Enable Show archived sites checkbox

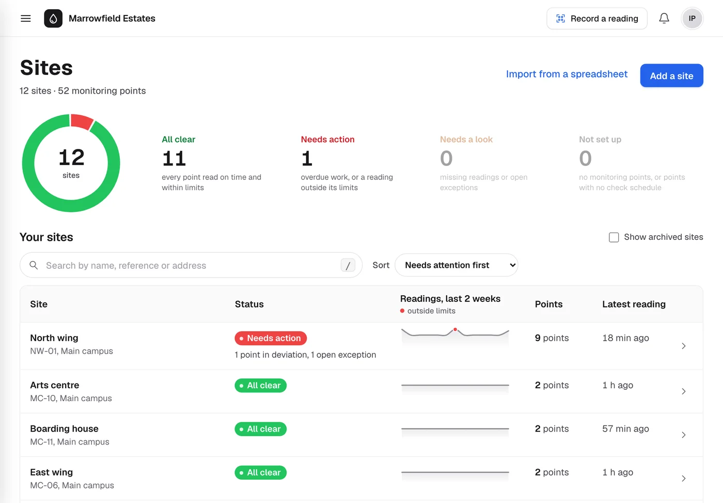614,237
